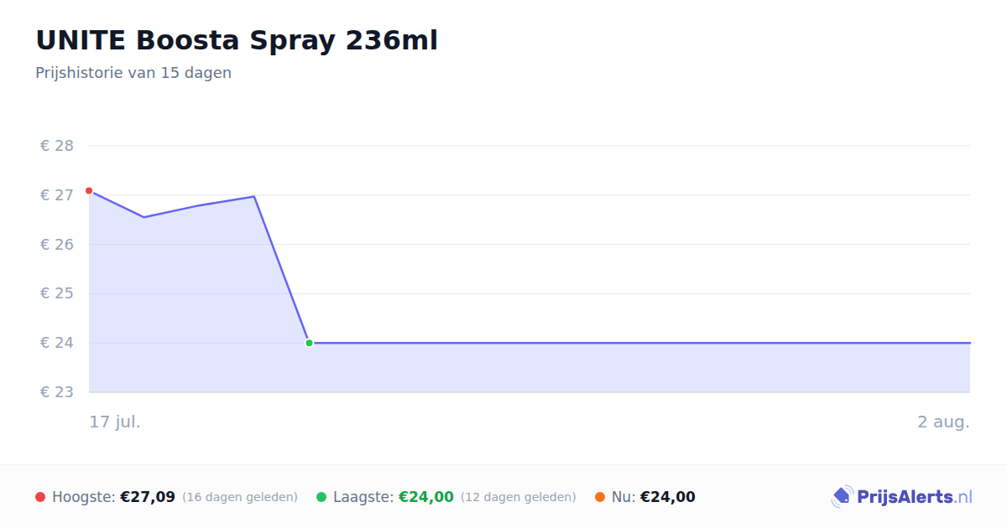Click the red highest-price dot on chart
Screen dimensions: 1007x528
click(x=89, y=191)
